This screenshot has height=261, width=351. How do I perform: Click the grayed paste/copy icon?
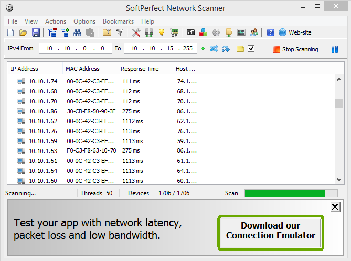[90, 32]
